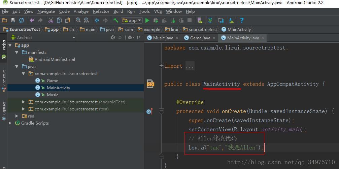Expand the res folder node
The width and height of the screenshot is (339, 169).
pos(17,116)
